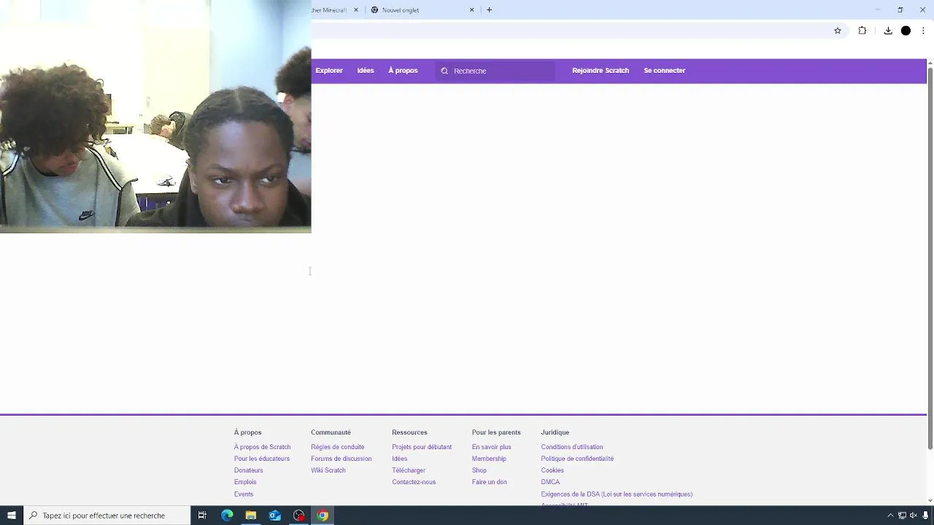Open the Chrome profile avatar
Image resolution: width=934 pixels, height=525 pixels.
(x=906, y=31)
